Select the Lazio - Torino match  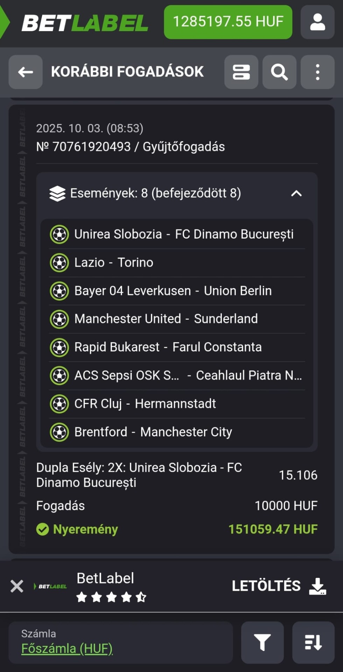(x=114, y=262)
